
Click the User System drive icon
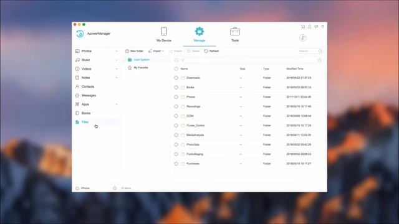130,60
